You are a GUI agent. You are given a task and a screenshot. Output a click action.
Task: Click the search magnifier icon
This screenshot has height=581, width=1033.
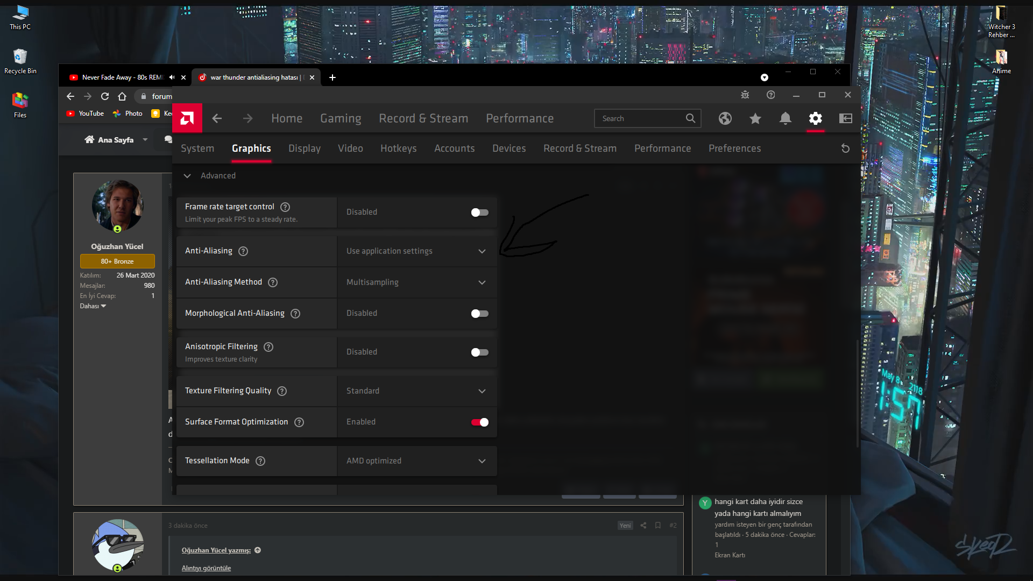point(691,118)
